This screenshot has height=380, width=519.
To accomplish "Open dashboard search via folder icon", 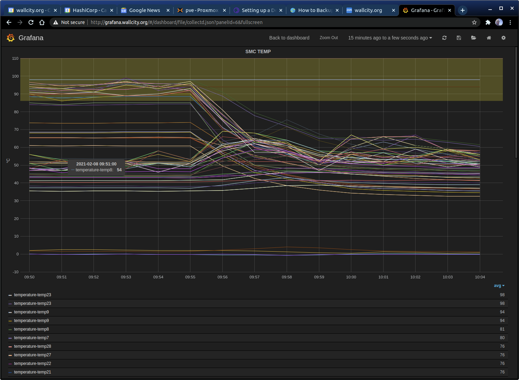I will click(474, 38).
